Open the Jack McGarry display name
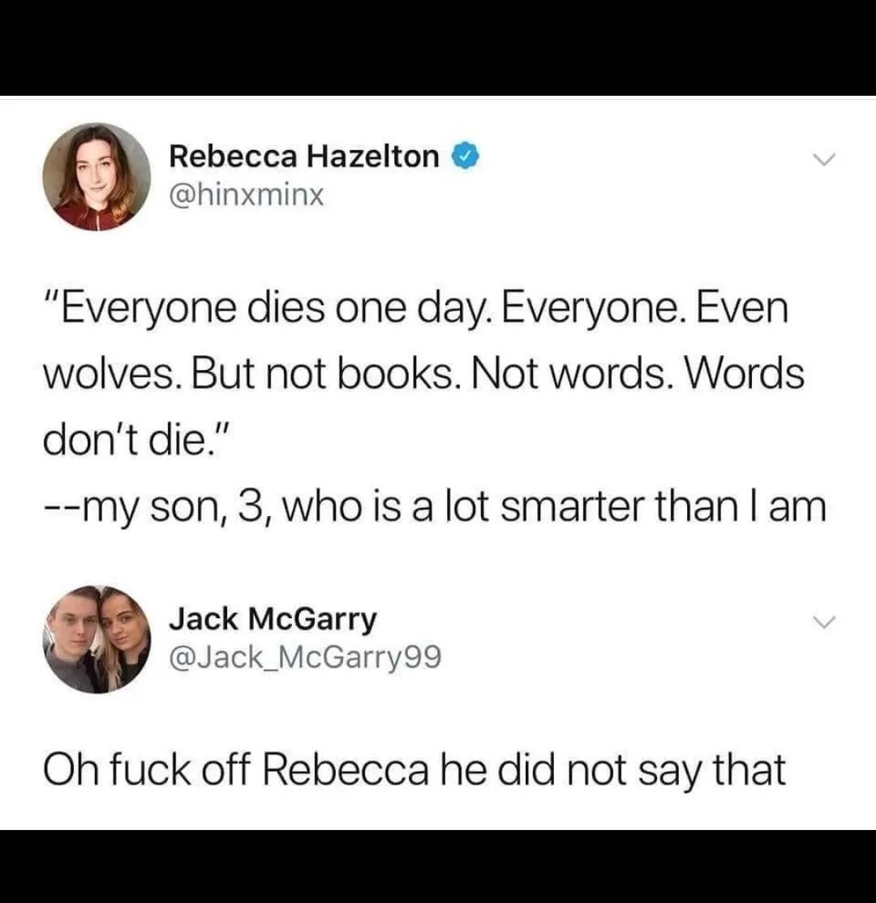The height and width of the screenshot is (903, 876). [x=273, y=619]
